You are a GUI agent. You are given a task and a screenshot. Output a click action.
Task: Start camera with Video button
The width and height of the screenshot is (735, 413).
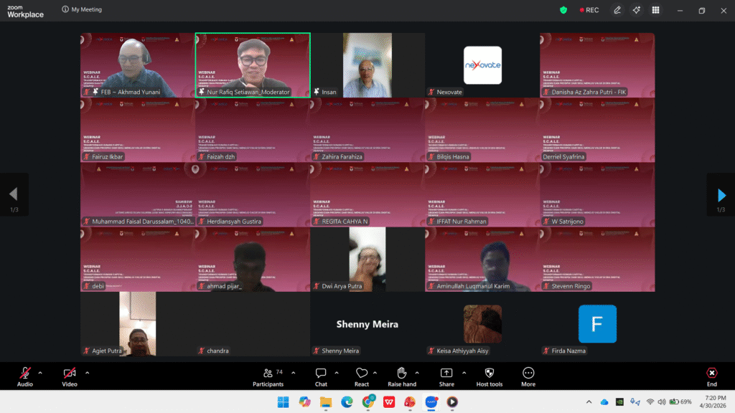[x=70, y=376]
